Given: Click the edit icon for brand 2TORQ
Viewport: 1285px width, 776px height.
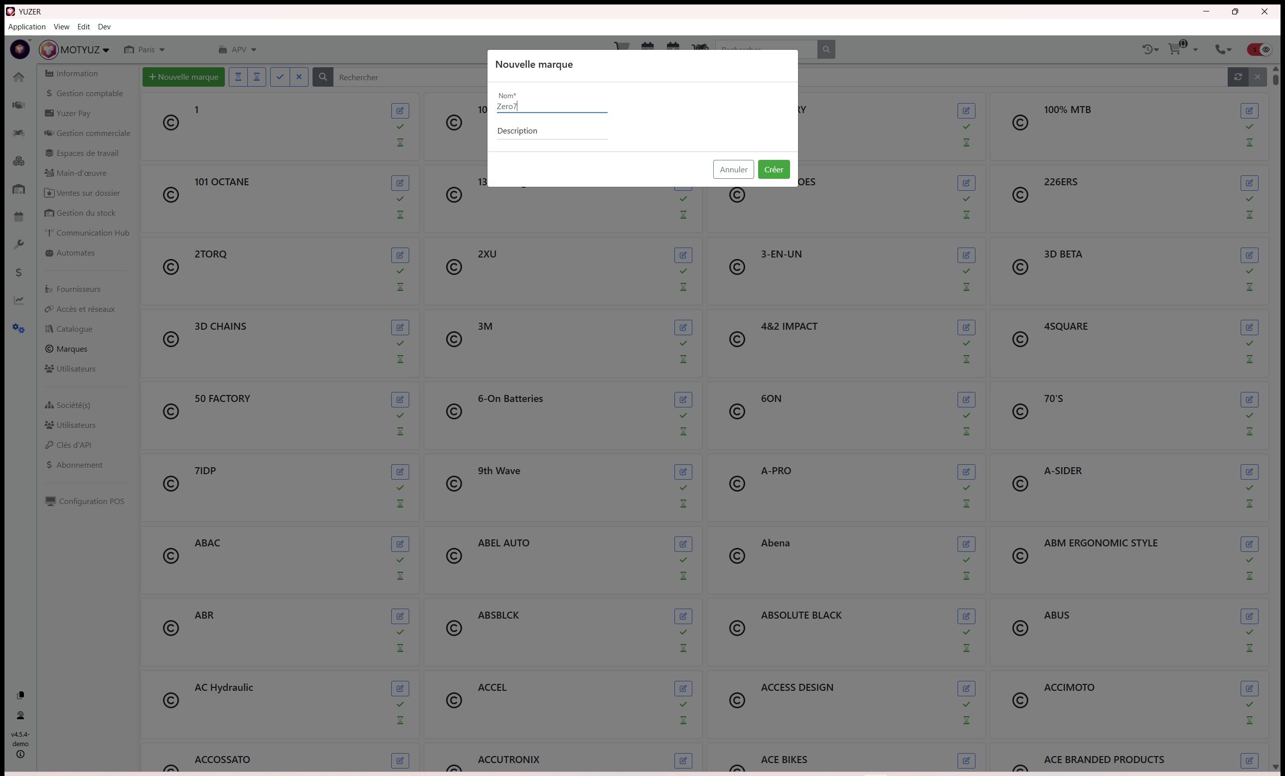Looking at the screenshot, I should (x=400, y=256).
